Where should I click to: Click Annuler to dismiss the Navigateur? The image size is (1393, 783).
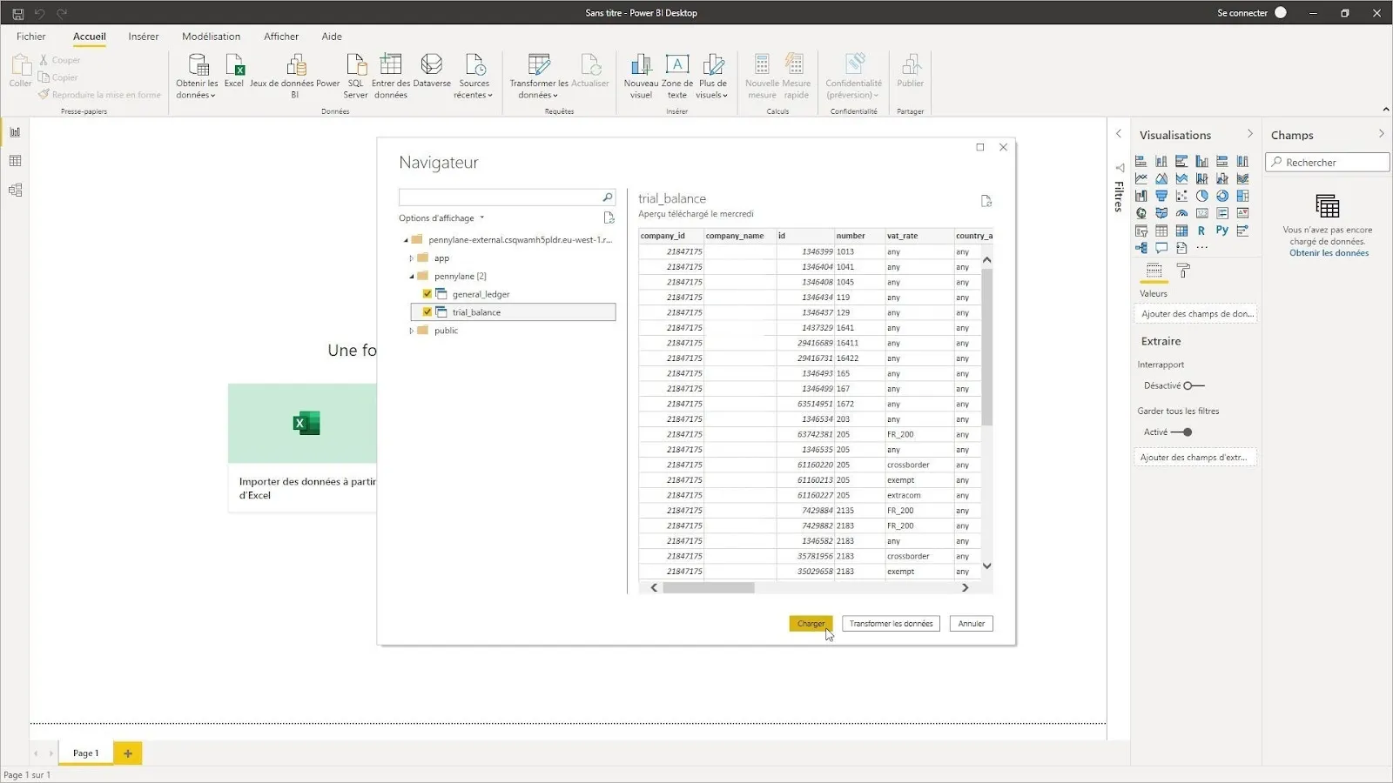point(972,624)
